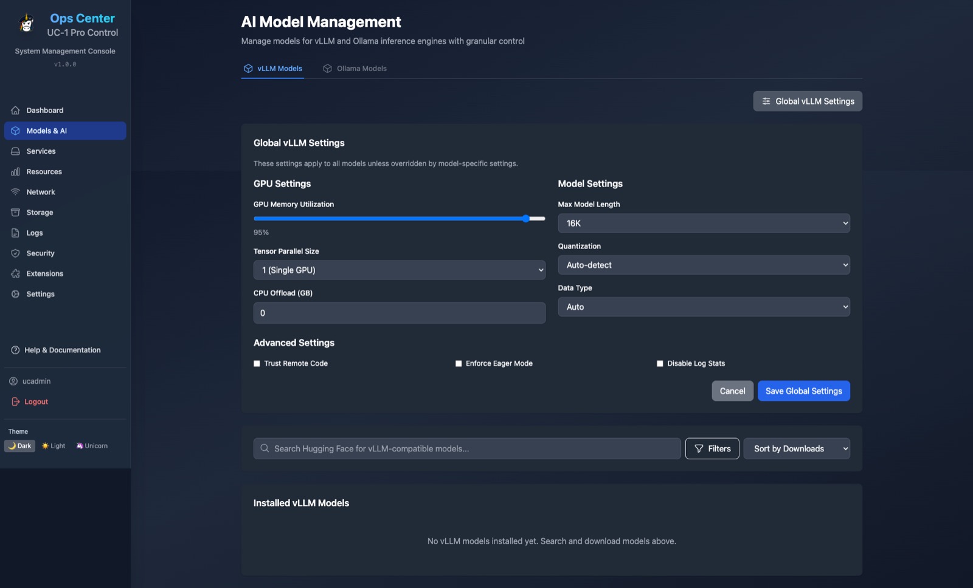Image resolution: width=973 pixels, height=588 pixels.
Task: Open the Tensor Parallel Size dropdown
Action: 399,270
